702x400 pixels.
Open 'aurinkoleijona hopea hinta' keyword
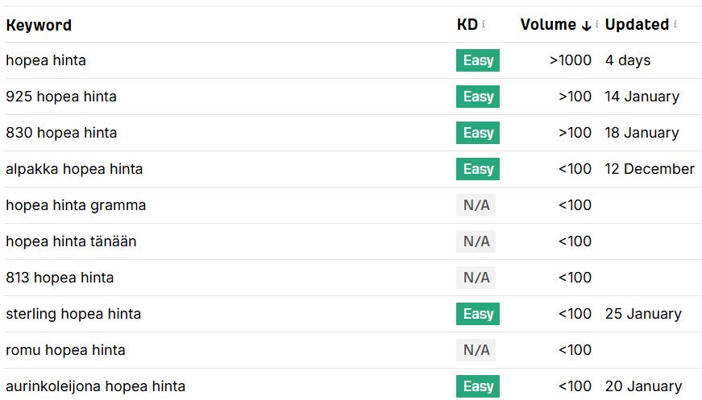(95, 386)
